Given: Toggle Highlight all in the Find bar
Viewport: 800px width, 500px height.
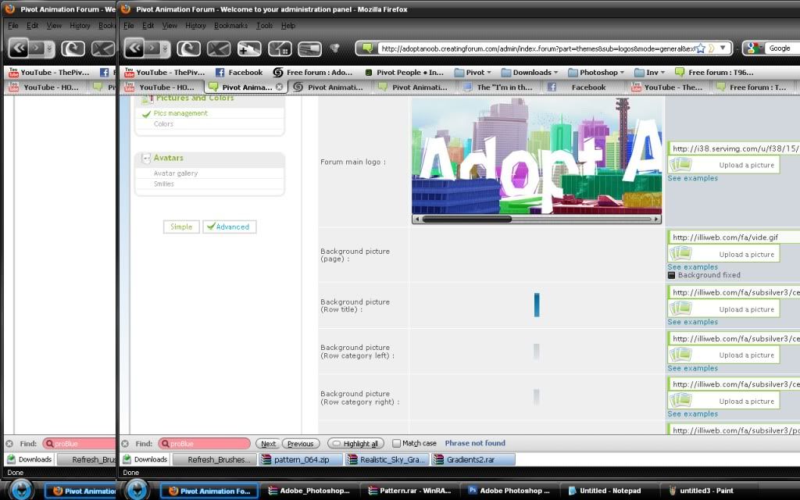Looking at the screenshot, I should [355, 444].
